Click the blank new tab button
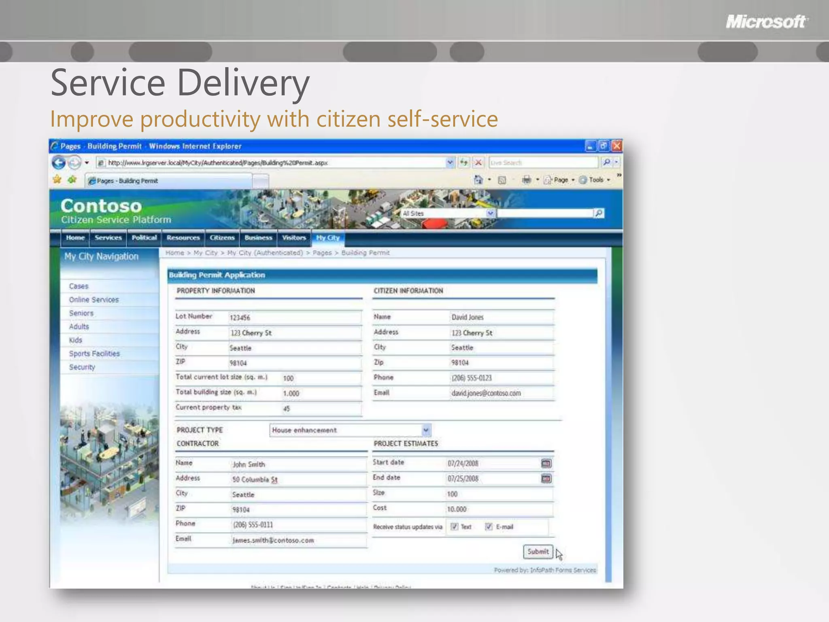Image resolution: width=829 pixels, height=622 pixels. click(261, 181)
